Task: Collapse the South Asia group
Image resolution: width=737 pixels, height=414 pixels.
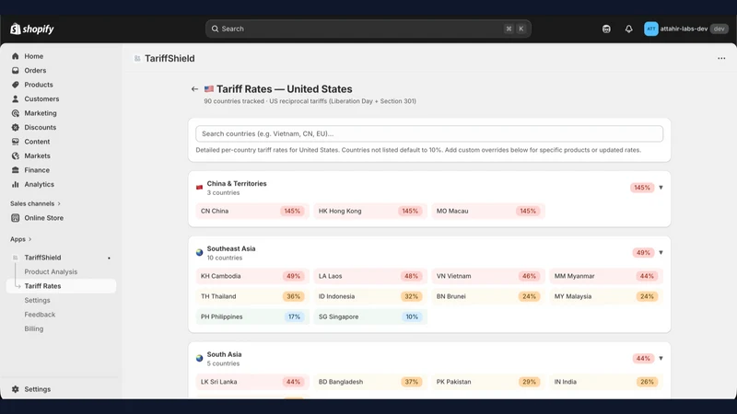Action: point(661,358)
